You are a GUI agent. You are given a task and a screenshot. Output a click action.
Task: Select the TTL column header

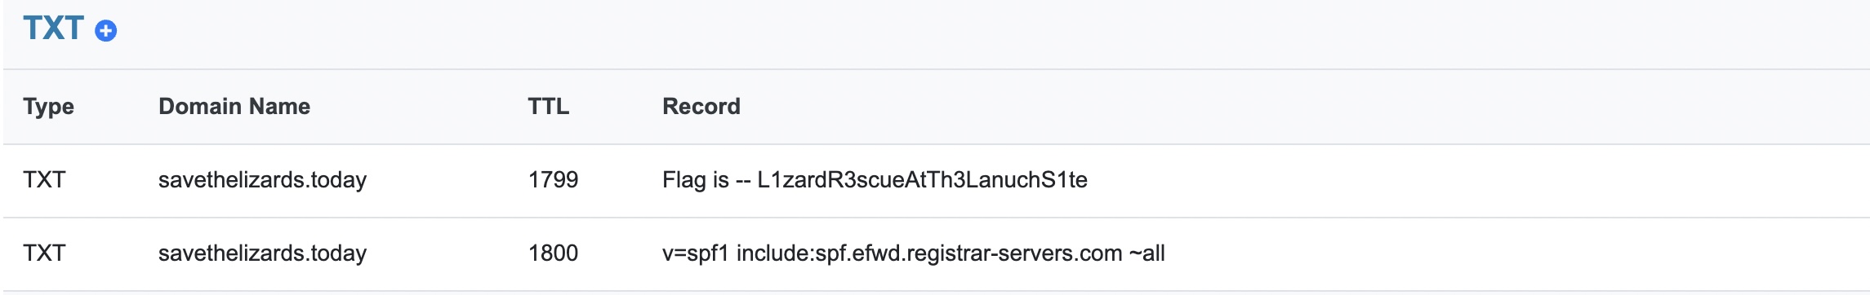pyautogui.click(x=549, y=106)
